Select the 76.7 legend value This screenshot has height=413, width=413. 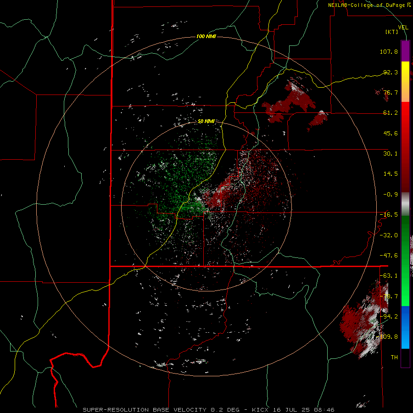pos(391,92)
